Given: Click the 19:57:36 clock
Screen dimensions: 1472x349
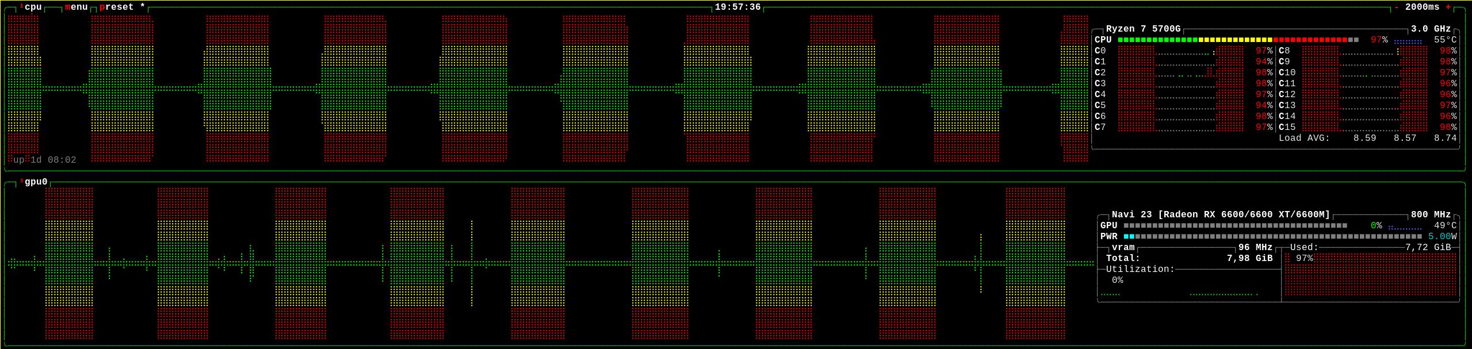Looking at the screenshot, I should (737, 7).
